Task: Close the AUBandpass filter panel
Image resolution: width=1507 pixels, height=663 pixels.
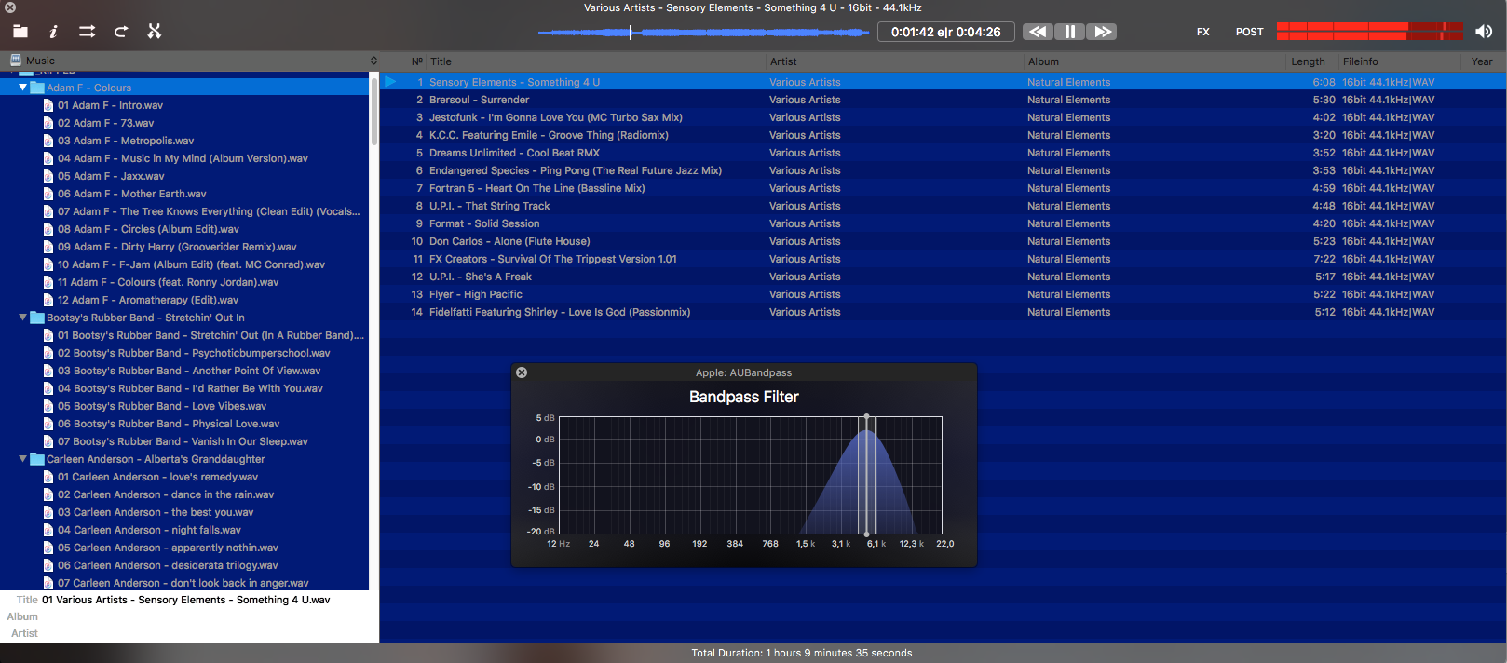Action: (522, 372)
